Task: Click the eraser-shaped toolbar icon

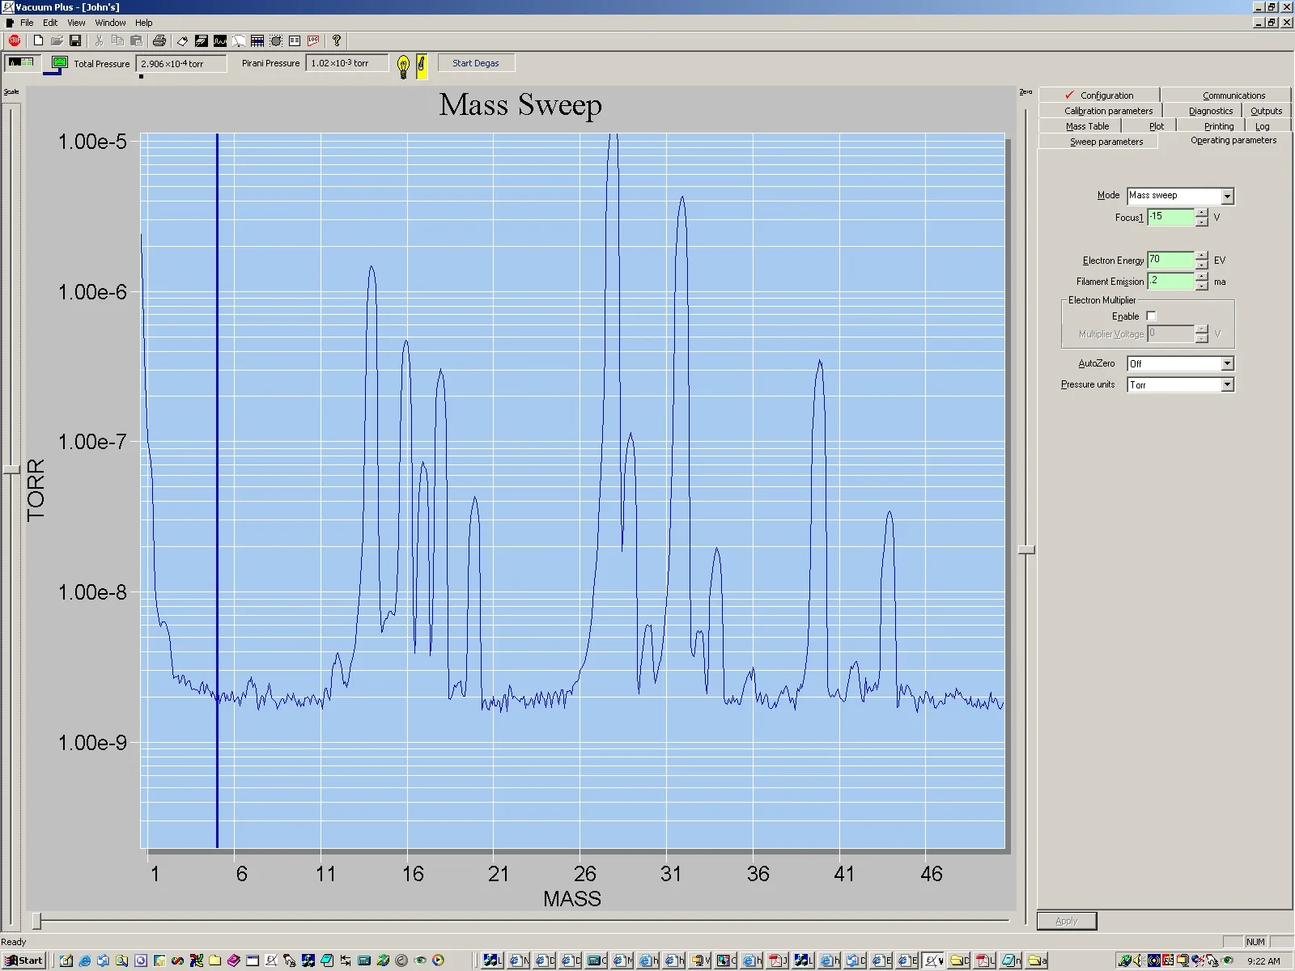Action: pyautogui.click(x=183, y=40)
